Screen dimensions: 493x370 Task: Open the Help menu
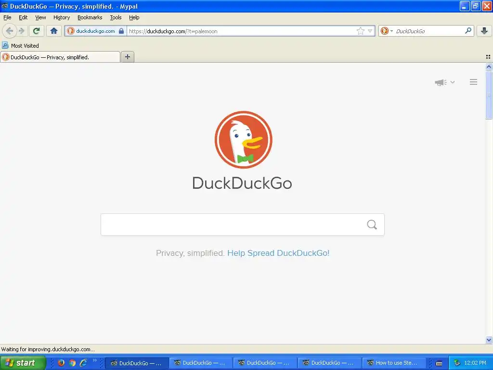click(x=134, y=17)
